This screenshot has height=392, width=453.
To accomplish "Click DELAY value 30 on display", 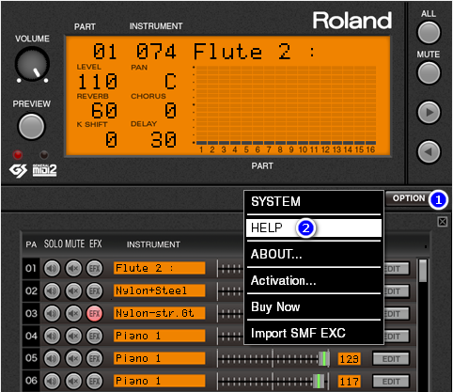I will (164, 140).
